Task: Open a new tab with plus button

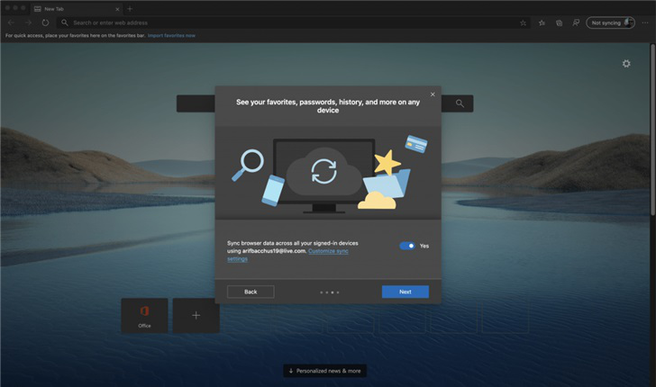Action: pyautogui.click(x=130, y=8)
